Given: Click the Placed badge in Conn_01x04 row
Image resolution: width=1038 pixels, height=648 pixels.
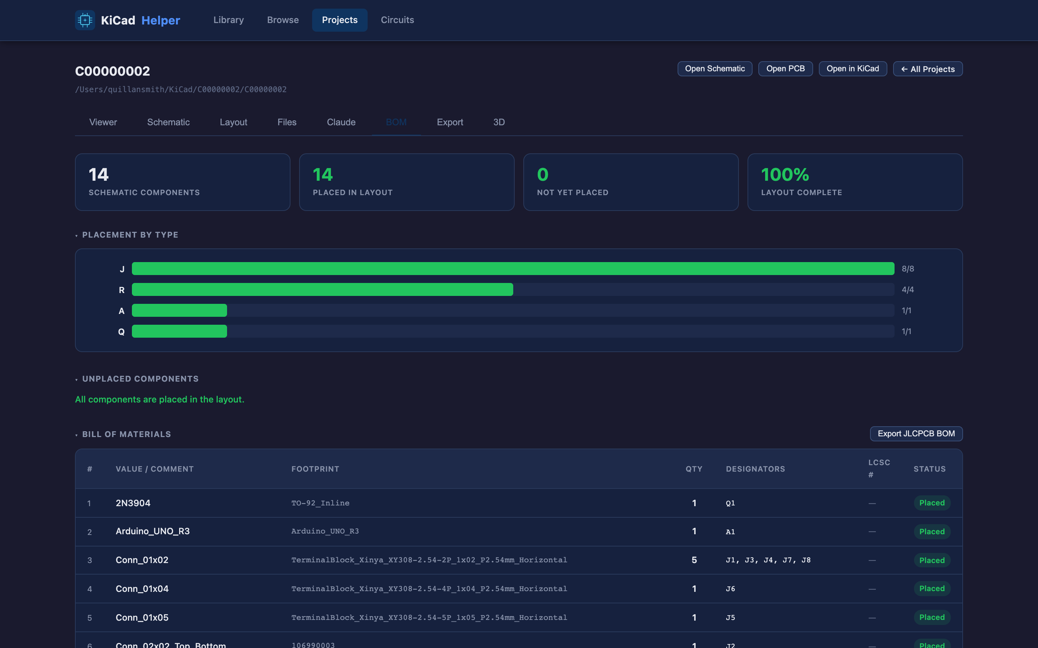Looking at the screenshot, I should [x=932, y=589].
